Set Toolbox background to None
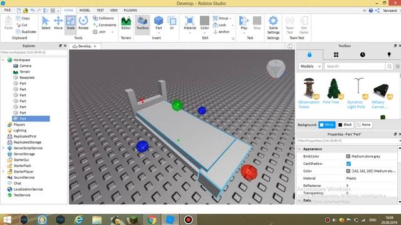401x225 pixels. pos(363,125)
